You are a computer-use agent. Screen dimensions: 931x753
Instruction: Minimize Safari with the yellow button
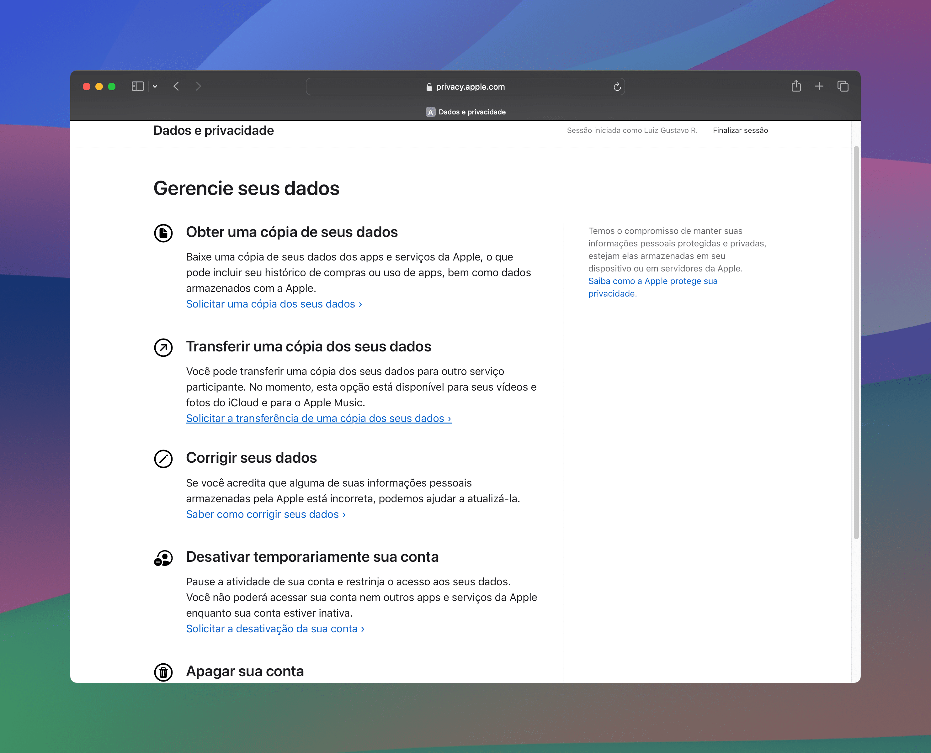[99, 86]
